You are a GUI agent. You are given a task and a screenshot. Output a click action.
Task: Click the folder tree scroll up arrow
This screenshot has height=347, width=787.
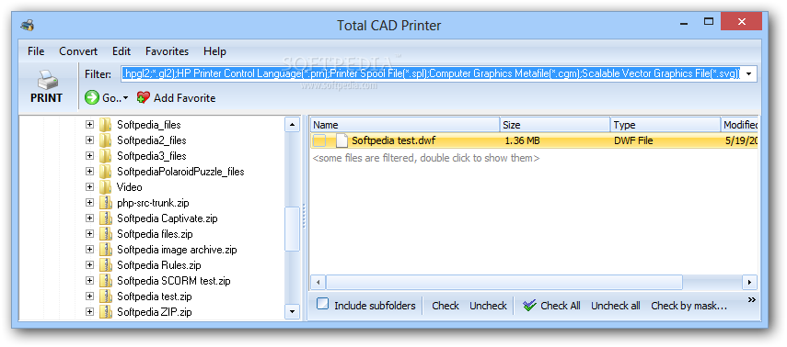292,125
